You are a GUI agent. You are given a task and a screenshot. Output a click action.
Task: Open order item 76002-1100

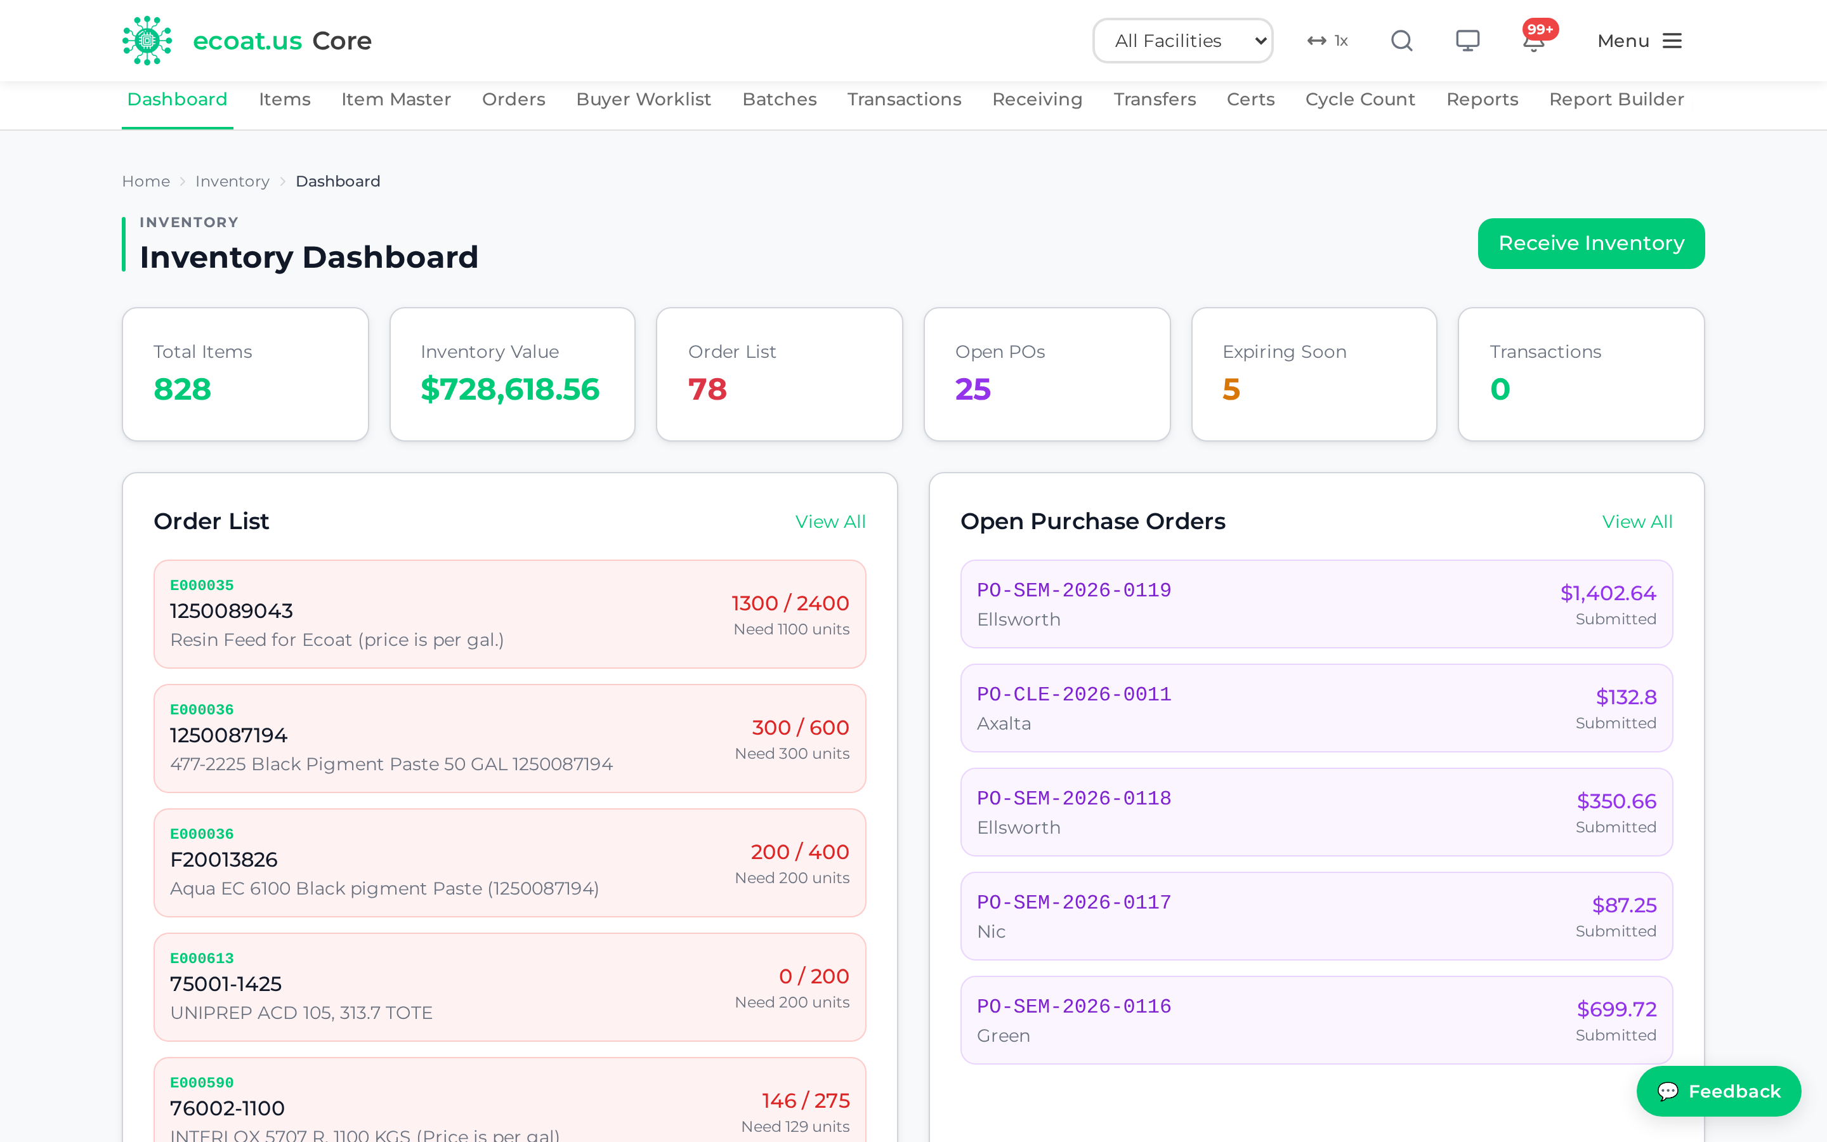point(509,1101)
